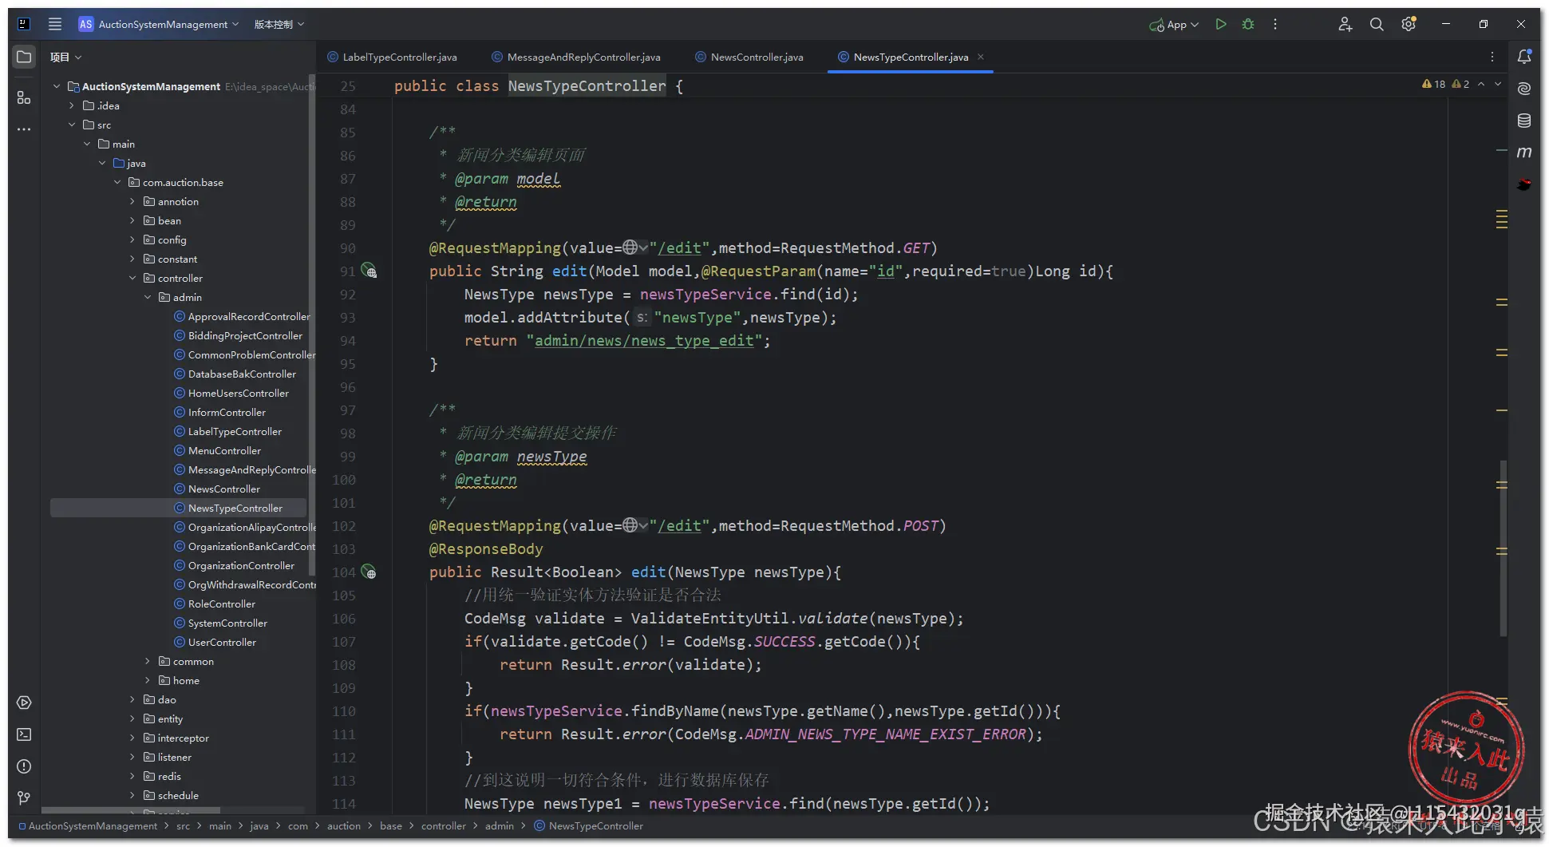Open the Project tool window icon

click(24, 57)
